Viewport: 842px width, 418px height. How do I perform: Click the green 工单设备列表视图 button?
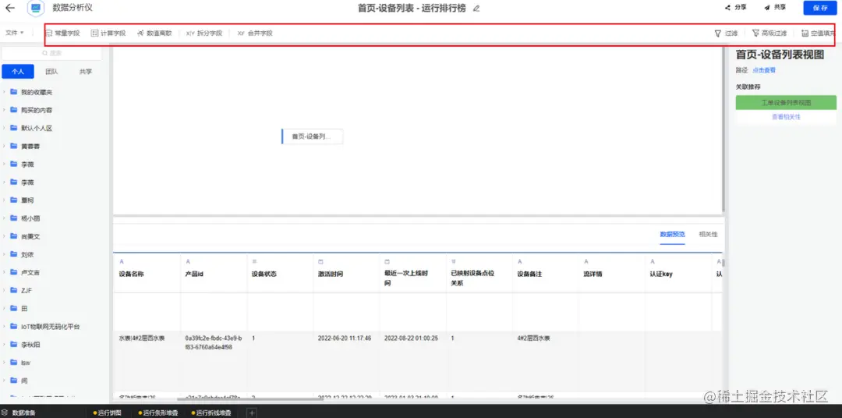(x=786, y=103)
